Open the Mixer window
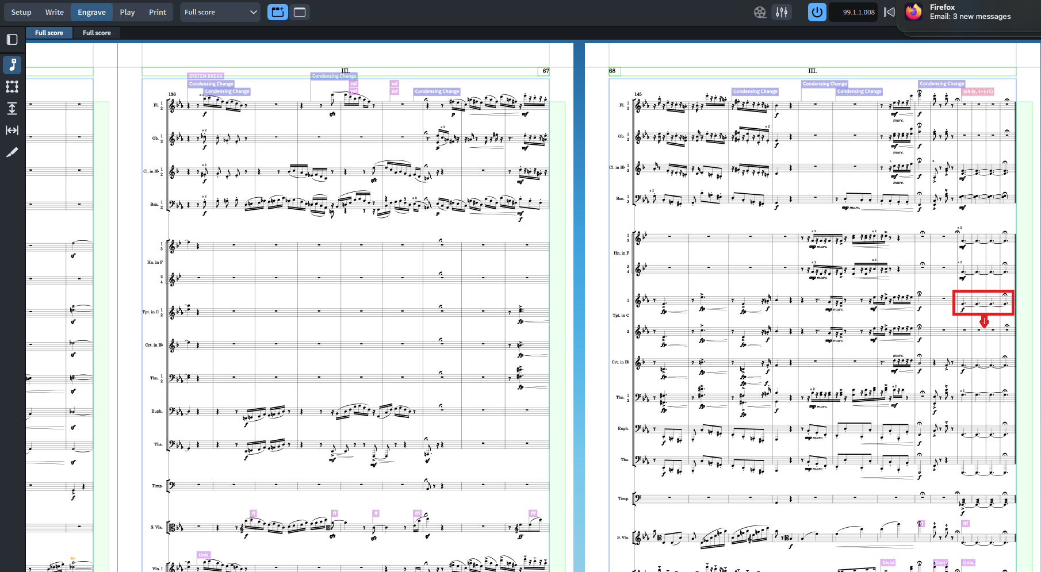1041x572 pixels. [x=782, y=12]
